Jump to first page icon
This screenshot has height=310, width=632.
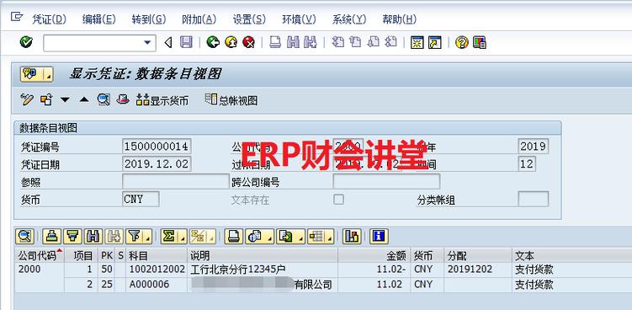pos(337,42)
